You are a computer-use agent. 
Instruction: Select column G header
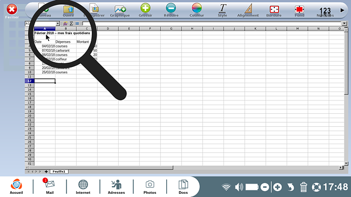[171, 29]
